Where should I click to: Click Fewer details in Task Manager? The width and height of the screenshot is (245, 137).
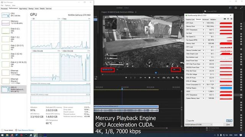7,130
